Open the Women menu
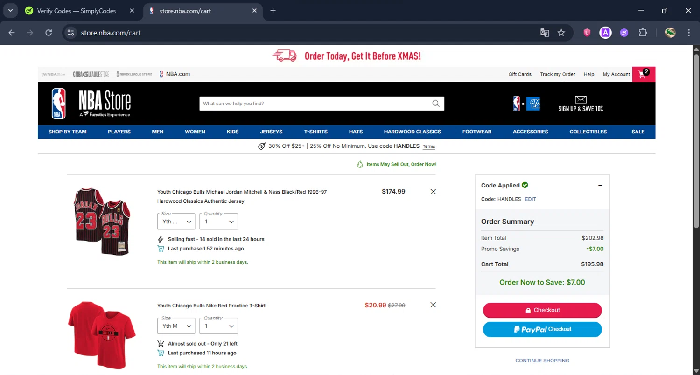 pos(195,132)
